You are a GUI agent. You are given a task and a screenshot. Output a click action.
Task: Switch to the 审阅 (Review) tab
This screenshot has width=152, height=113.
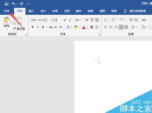(x=90, y=11)
